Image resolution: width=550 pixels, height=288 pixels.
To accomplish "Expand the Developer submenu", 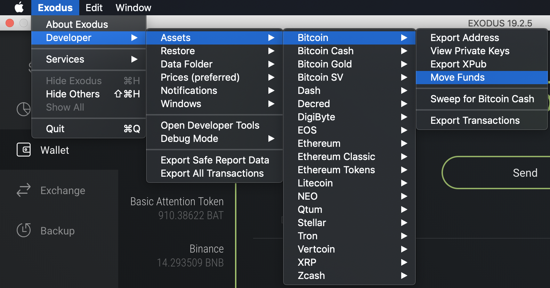I will [89, 38].
